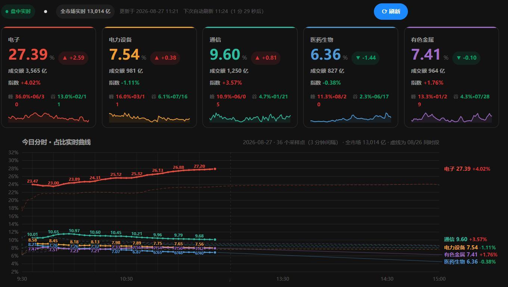Click 成交额 827 亿 in the 医药生物 card
The height and width of the screenshot is (287, 508).
pos(327,71)
